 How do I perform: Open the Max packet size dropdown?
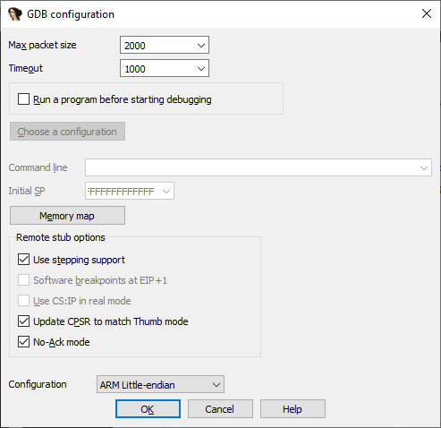coord(201,46)
